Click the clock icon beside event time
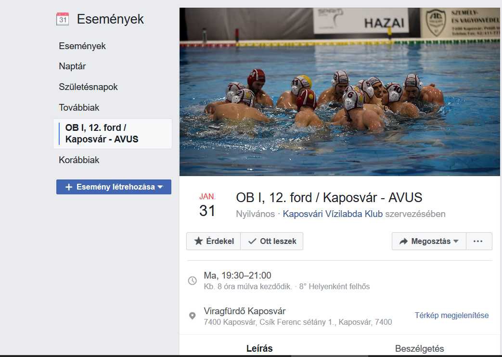 [x=192, y=280]
